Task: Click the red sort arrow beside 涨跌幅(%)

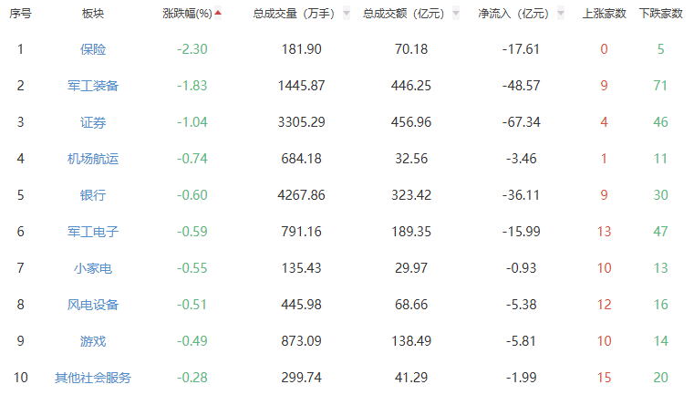Action: [x=217, y=14]
